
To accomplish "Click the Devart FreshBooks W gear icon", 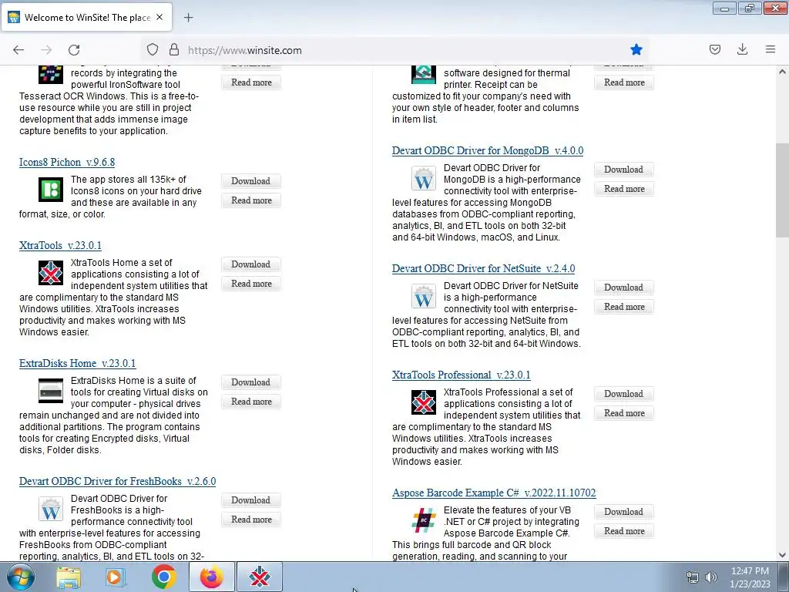I will [51, 509].
